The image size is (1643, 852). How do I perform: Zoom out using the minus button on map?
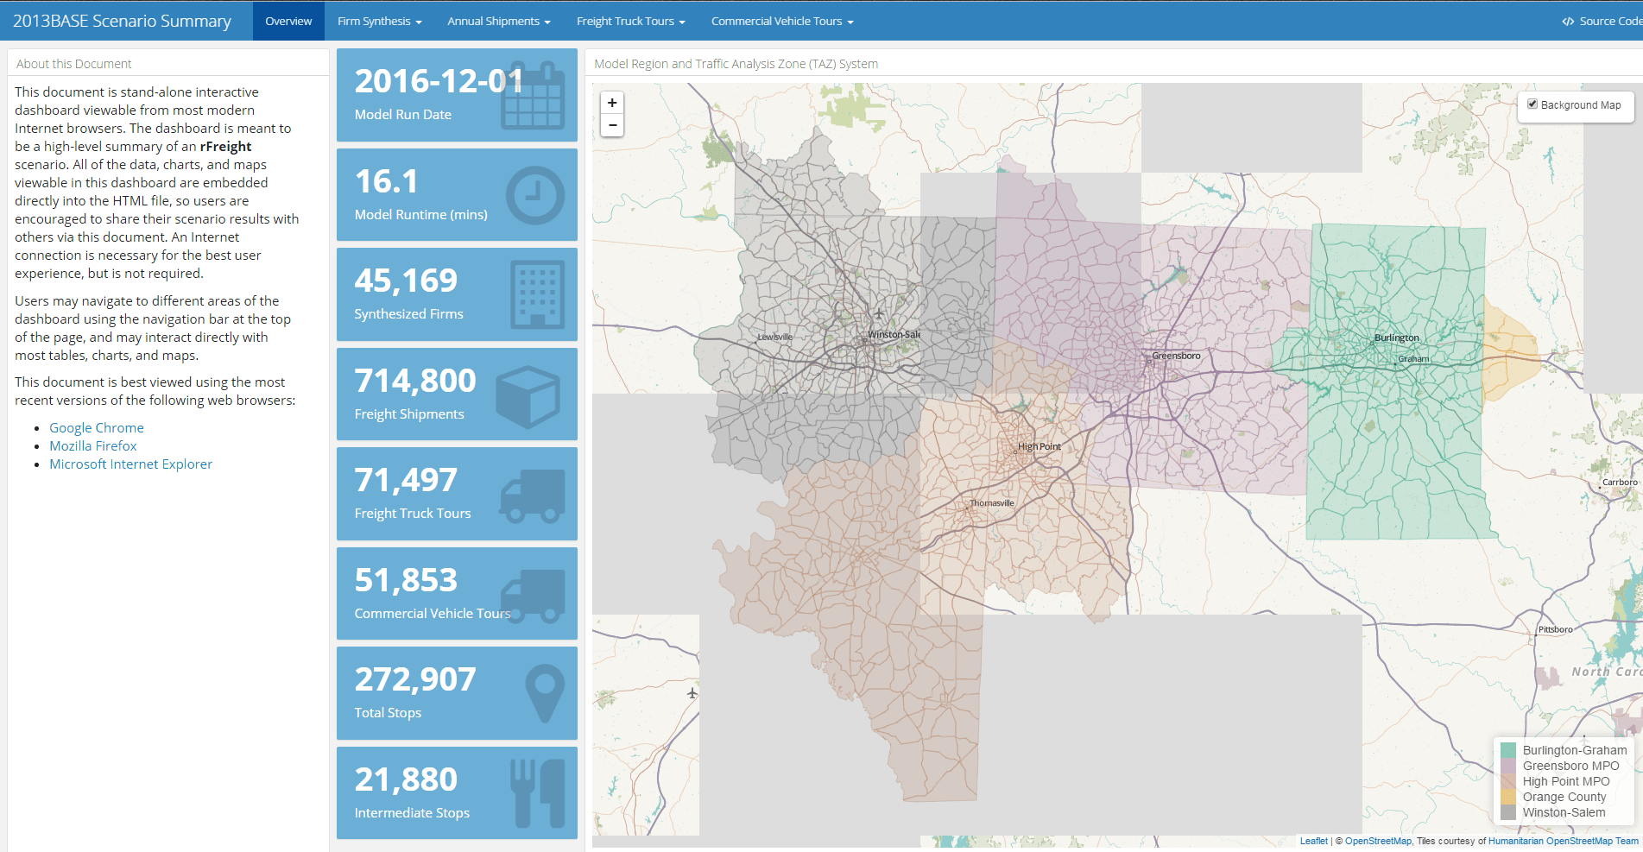click(612, 125)
